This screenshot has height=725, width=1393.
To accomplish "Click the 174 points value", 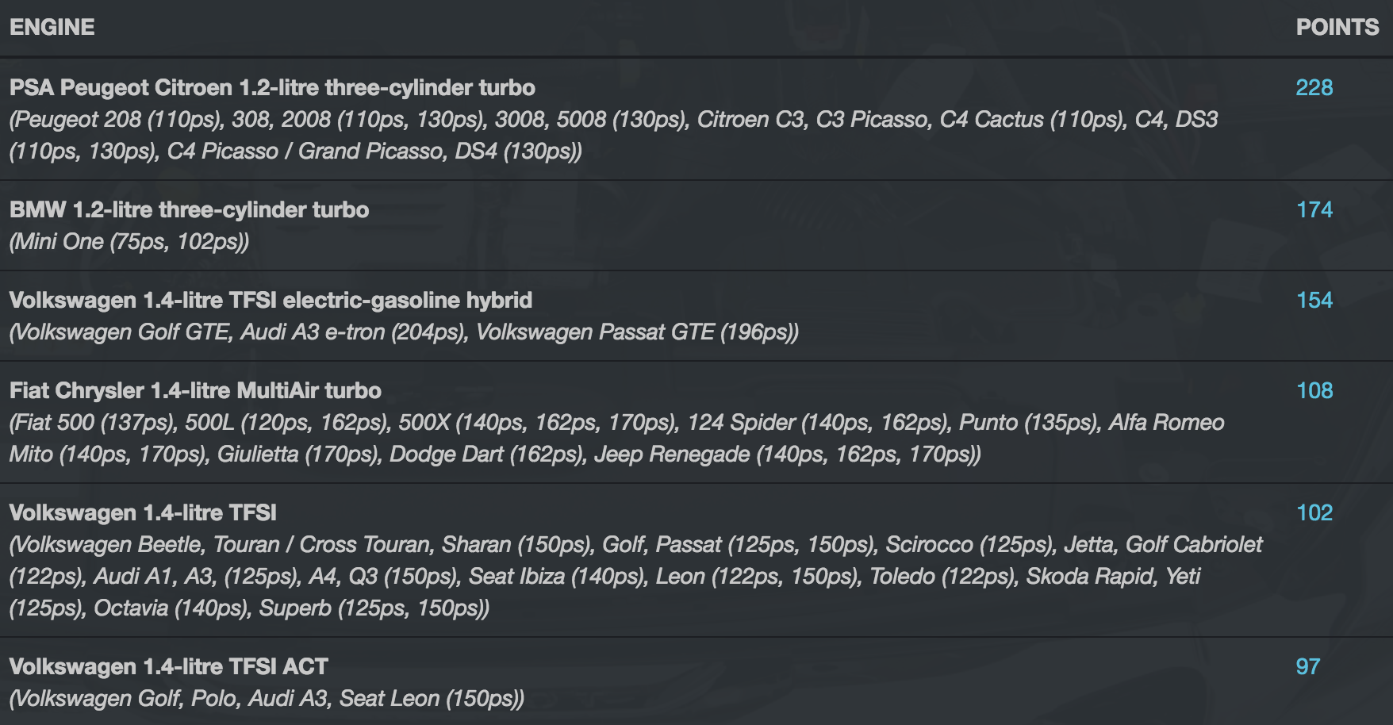I will 1314,209.
